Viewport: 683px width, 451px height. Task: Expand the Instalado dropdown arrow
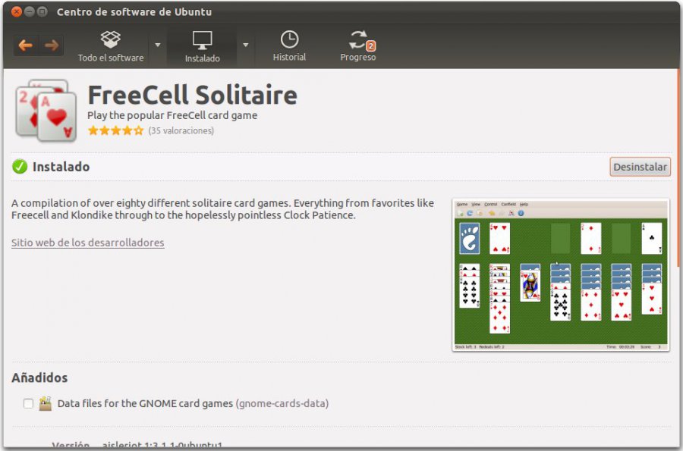[x=246, y=45]
